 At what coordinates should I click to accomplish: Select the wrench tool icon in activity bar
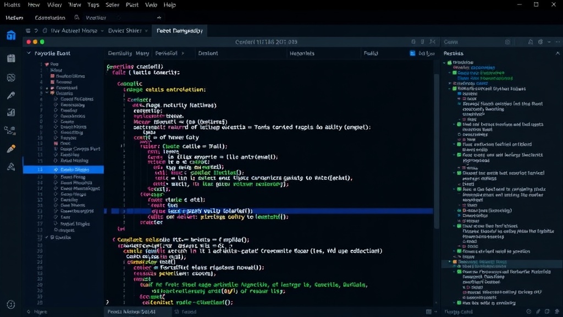(11, 95)
